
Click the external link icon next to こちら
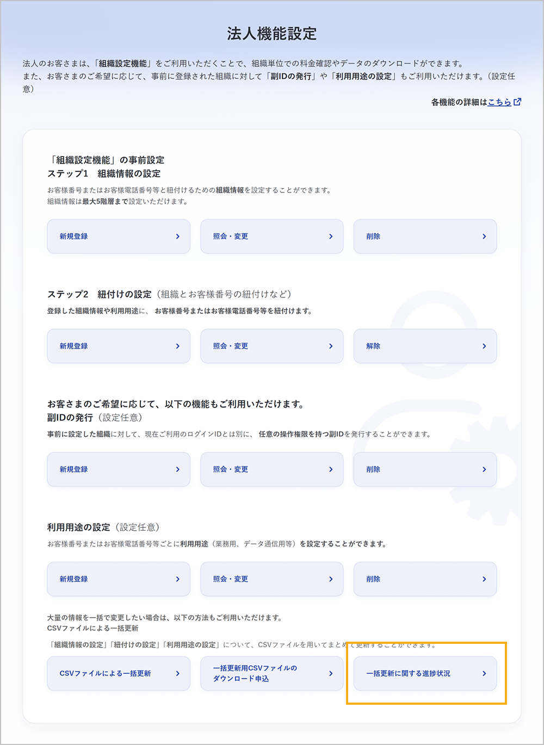(517, 102)
